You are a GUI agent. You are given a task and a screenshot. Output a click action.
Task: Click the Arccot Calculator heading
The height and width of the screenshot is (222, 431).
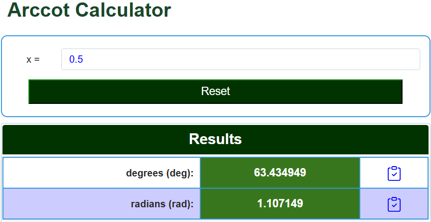coord(89,10)
